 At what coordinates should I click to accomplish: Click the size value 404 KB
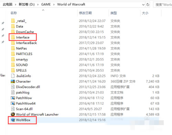(154, 87)
